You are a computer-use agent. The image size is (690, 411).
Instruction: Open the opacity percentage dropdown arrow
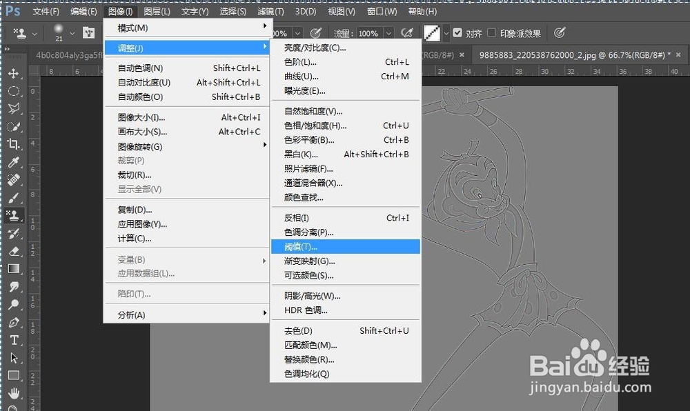tap(298, 33)
